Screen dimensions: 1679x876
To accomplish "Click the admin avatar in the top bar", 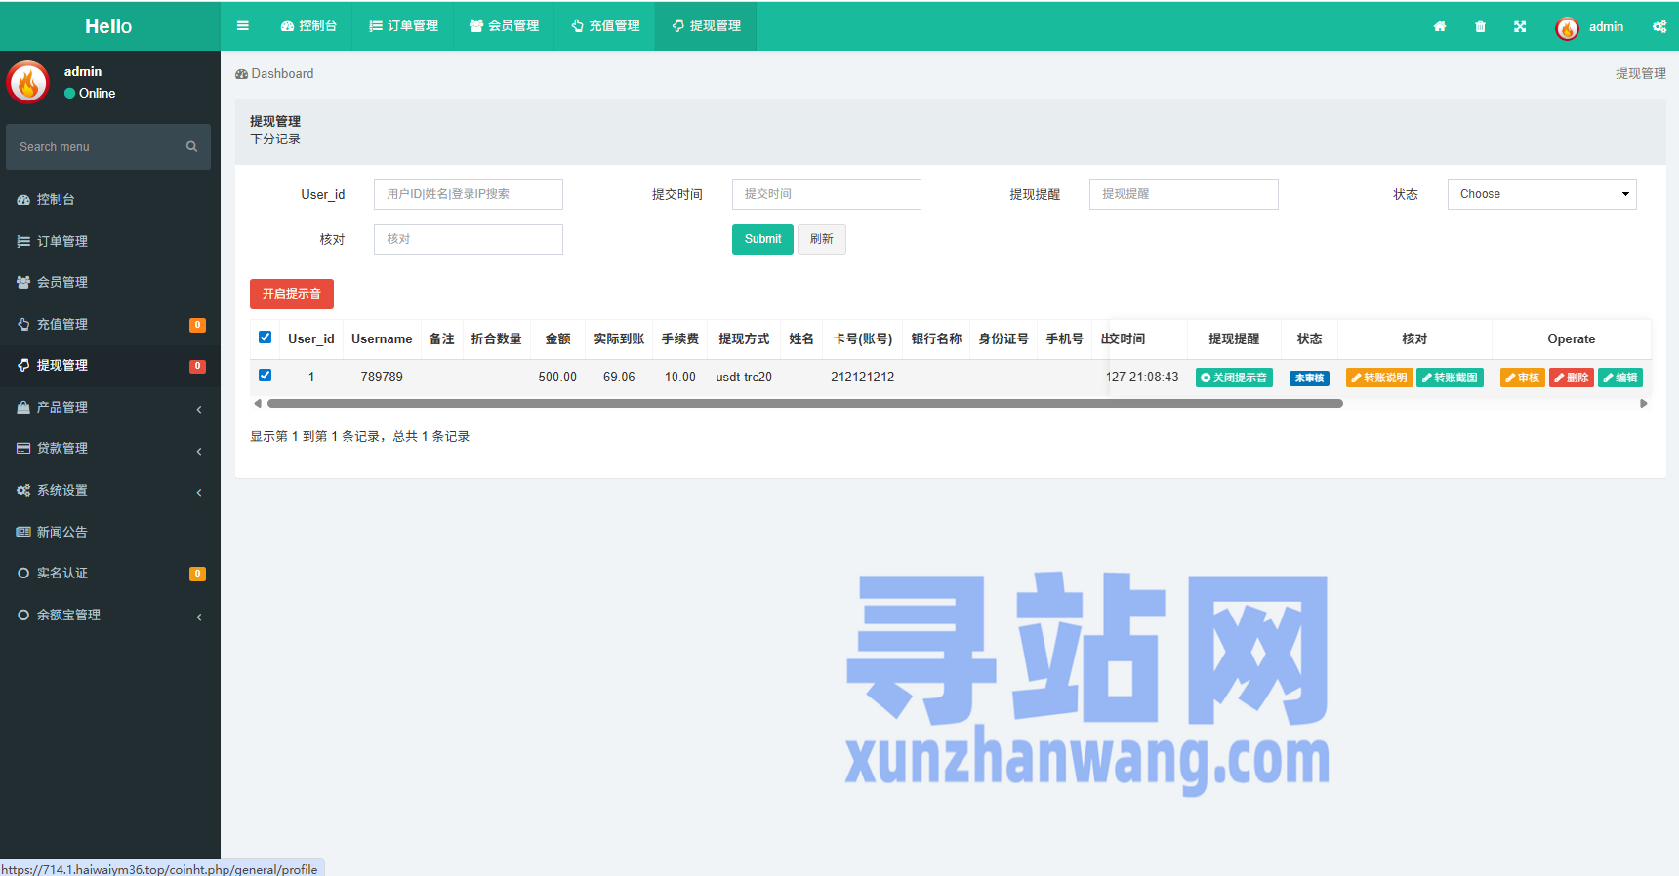I will 1567,28.
